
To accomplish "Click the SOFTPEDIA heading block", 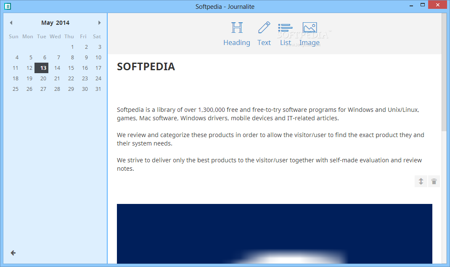I will pyautogui.click(x=146, y=66).
